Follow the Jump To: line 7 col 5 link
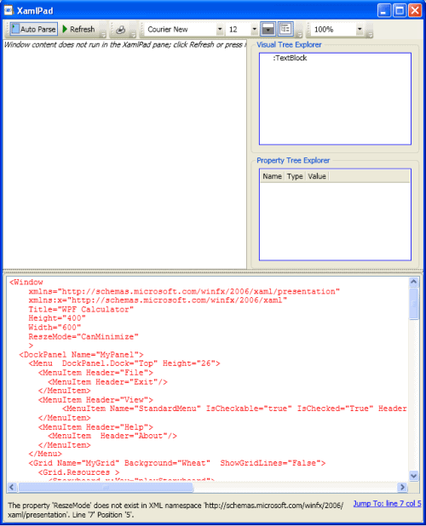 (387, 504)
